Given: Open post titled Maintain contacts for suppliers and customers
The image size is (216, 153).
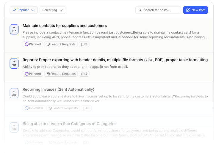Looking at the screenshot, I should [65, 26].
